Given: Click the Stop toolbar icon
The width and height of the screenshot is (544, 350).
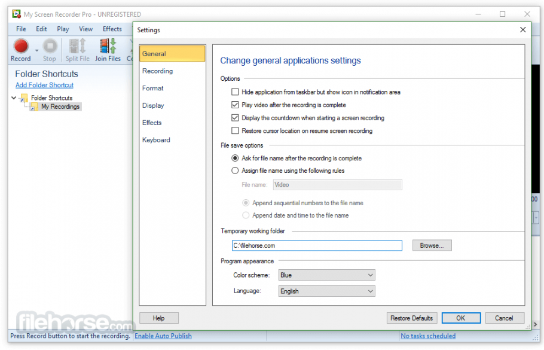Looking at the screenshot, I should coord(50,45).
